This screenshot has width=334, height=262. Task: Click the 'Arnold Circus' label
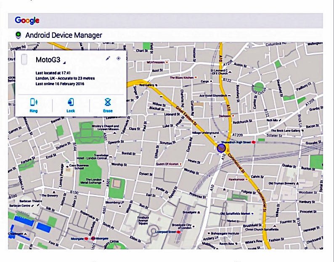click(x=258, y=90)
